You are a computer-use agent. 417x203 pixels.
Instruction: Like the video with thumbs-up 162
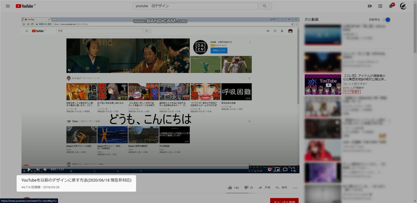coord(233,187)
